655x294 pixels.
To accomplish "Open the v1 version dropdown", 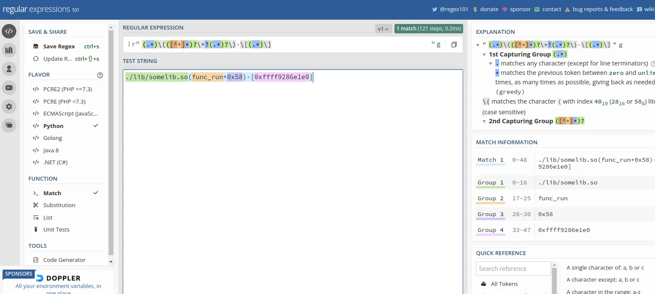I will point(383,29).
